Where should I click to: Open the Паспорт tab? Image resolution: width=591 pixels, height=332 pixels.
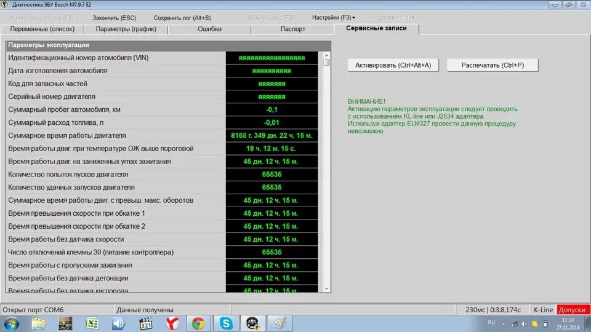click(293, 29)
